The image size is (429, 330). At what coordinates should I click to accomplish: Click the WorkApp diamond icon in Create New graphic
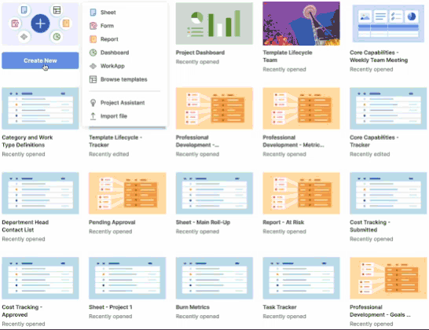click(x=24, y=36)
